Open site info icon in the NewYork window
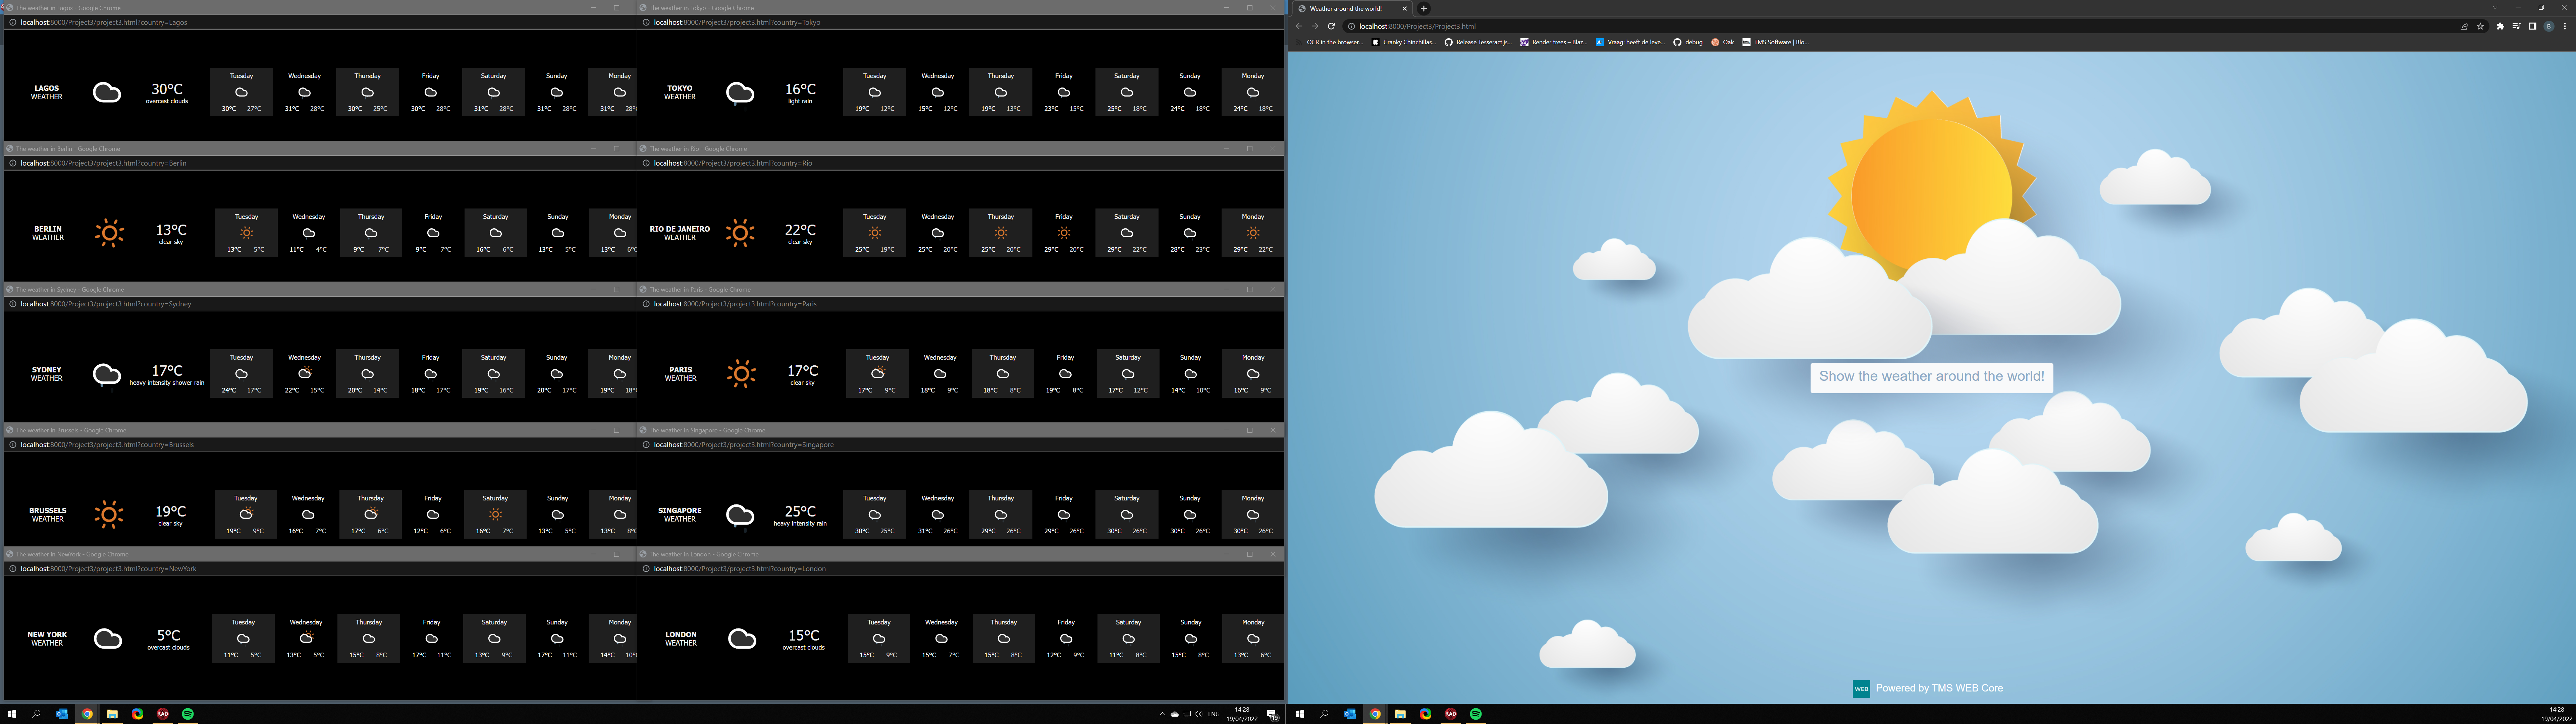This screenshot has height=724, width=2576. 13,569
